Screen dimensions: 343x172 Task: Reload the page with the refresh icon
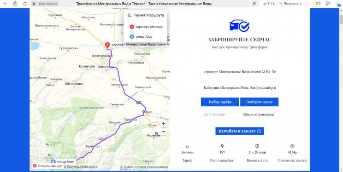pyautogui.click(x=25, y=4)
